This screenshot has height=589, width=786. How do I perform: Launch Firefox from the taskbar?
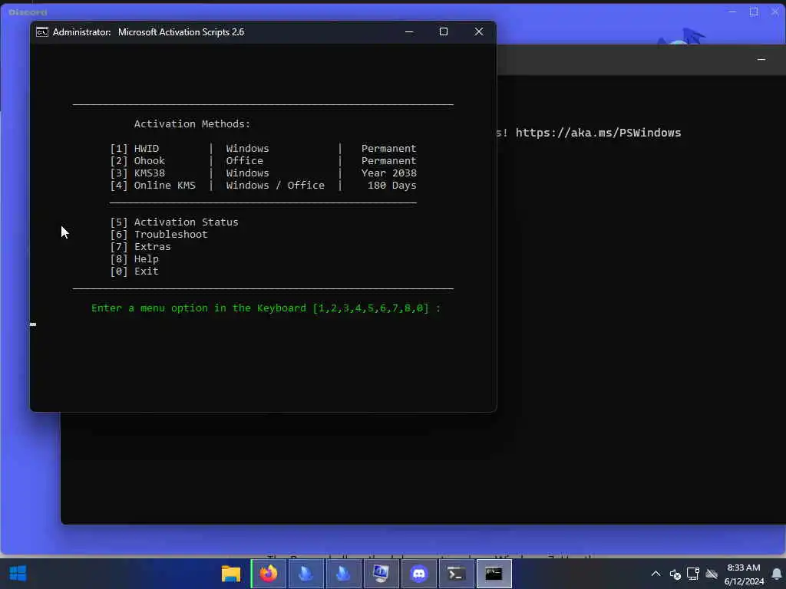click(269, 574)
